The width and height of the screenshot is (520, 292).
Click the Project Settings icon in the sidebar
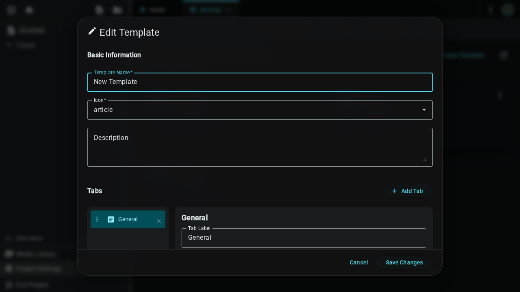(9, 268)
